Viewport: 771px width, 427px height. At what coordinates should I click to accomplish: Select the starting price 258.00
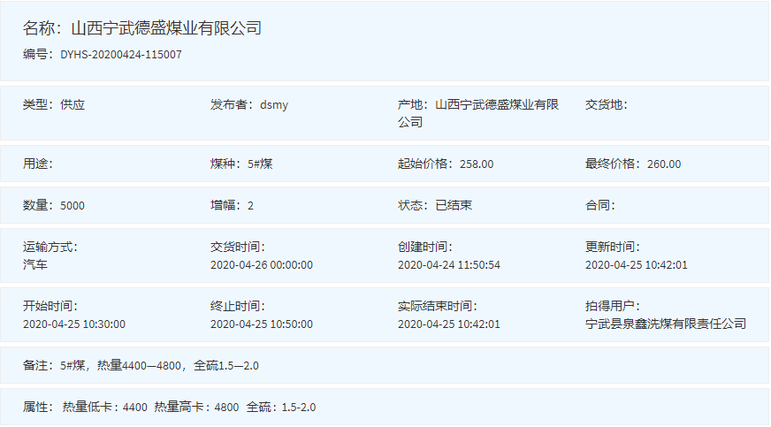477,164
